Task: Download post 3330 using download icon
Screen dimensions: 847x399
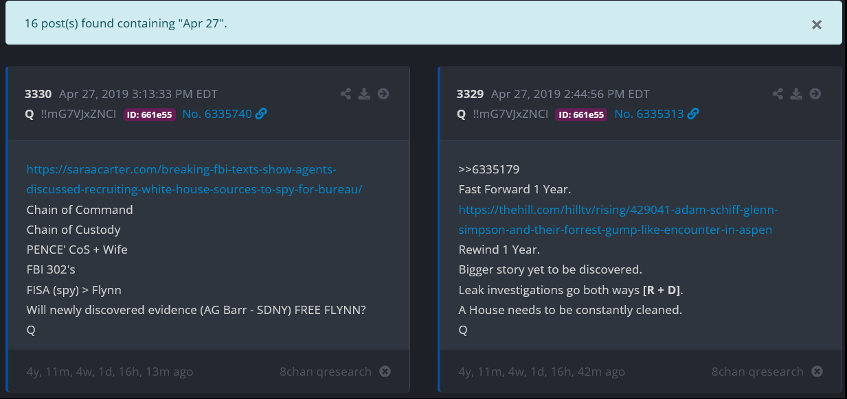Action: (365, 94)
